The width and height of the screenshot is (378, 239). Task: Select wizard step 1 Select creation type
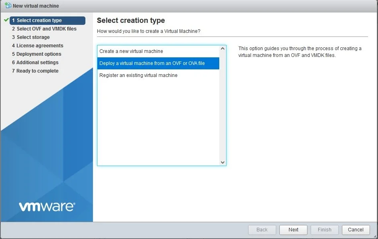coord(47,20)
